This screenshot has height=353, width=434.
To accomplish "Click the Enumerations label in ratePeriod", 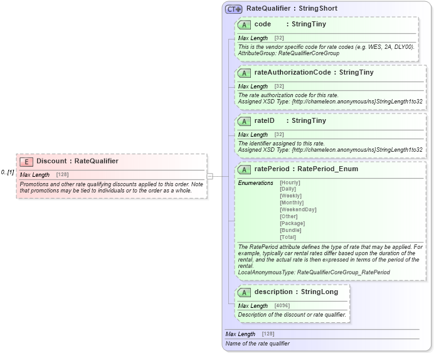I will [x=255, y=183].
